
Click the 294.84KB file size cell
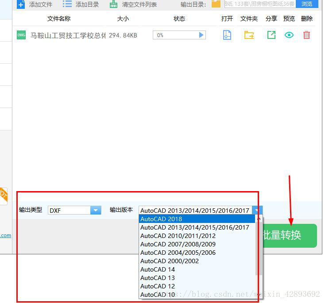tap(123, 35)
